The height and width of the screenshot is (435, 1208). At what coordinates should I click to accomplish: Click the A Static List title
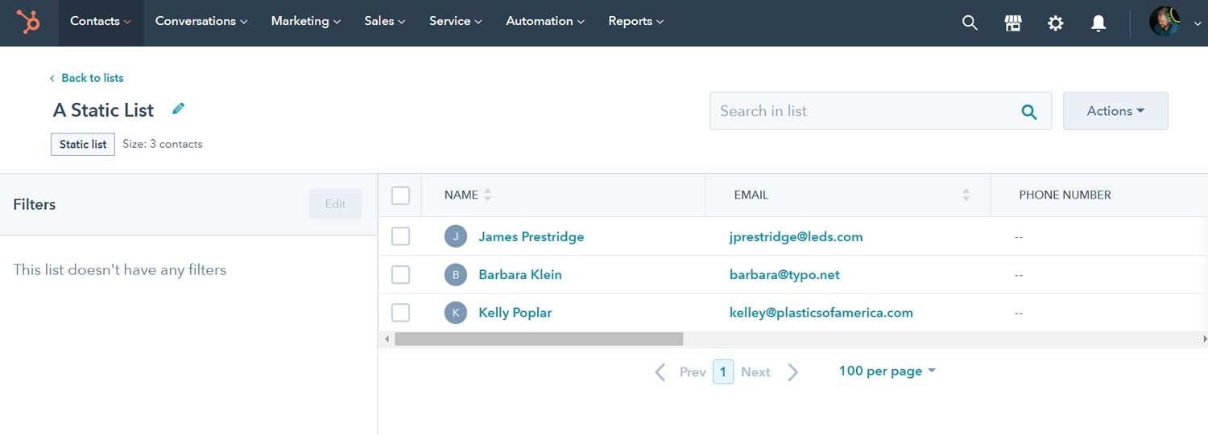tap(103, 110)
